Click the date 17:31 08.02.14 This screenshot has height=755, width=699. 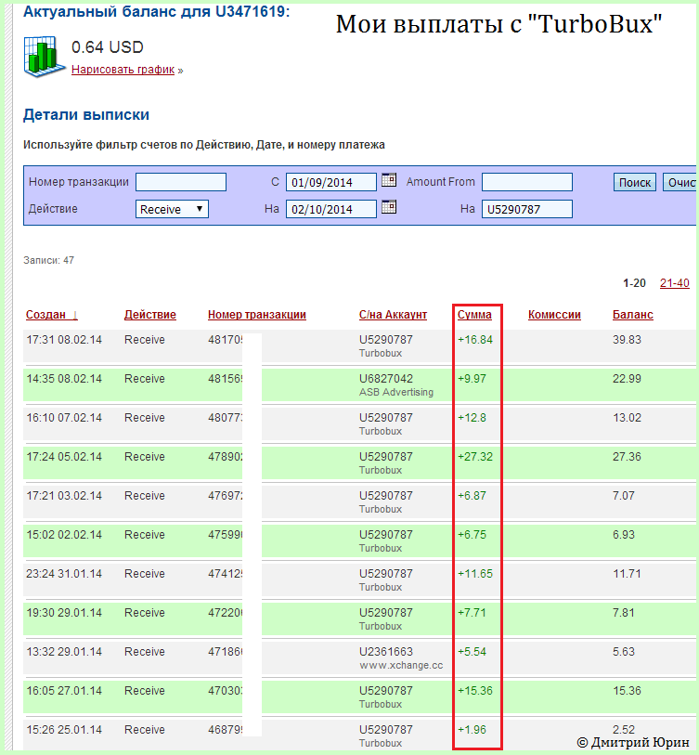(x=64, y=340)
